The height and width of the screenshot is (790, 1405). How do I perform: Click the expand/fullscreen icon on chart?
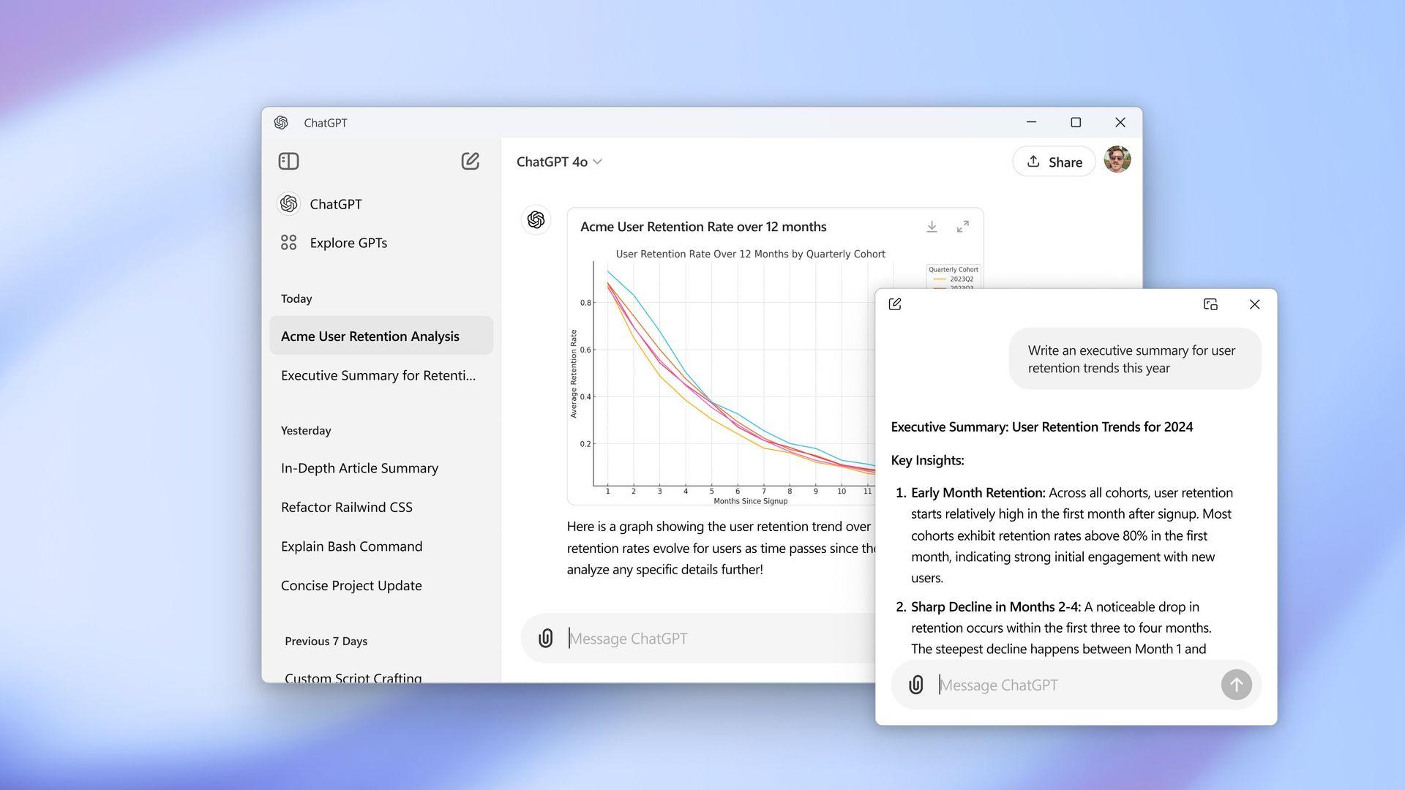[x=962, y=226]
